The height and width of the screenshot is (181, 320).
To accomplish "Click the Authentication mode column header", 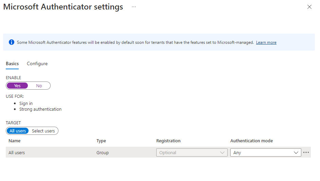I will [x=251, y=141].
